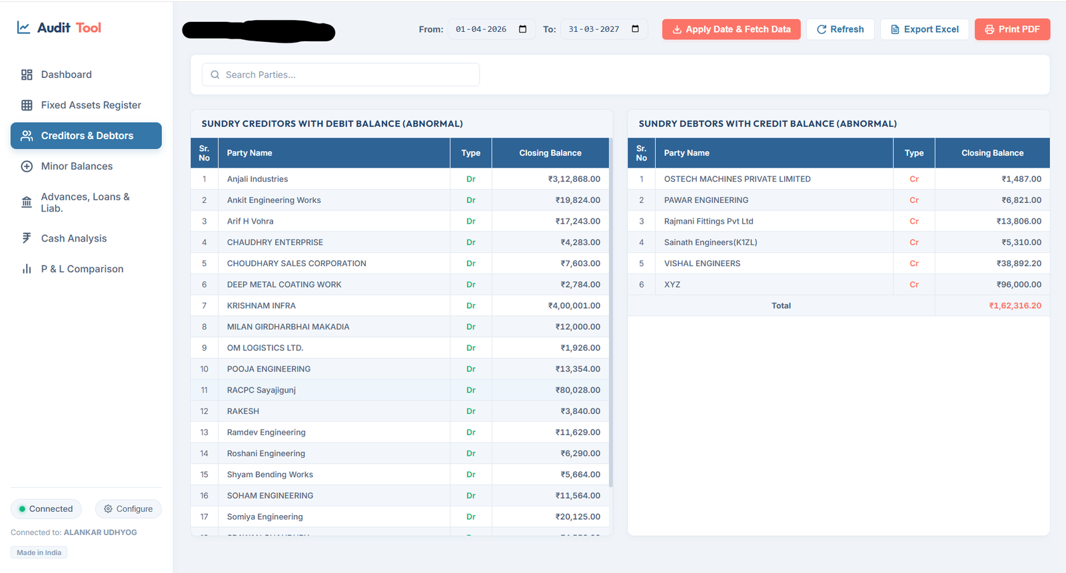This screenshot has width=1066, height=573.
Task: Select DEEP METAL COATING WORK row
Action: pos(400,285)
